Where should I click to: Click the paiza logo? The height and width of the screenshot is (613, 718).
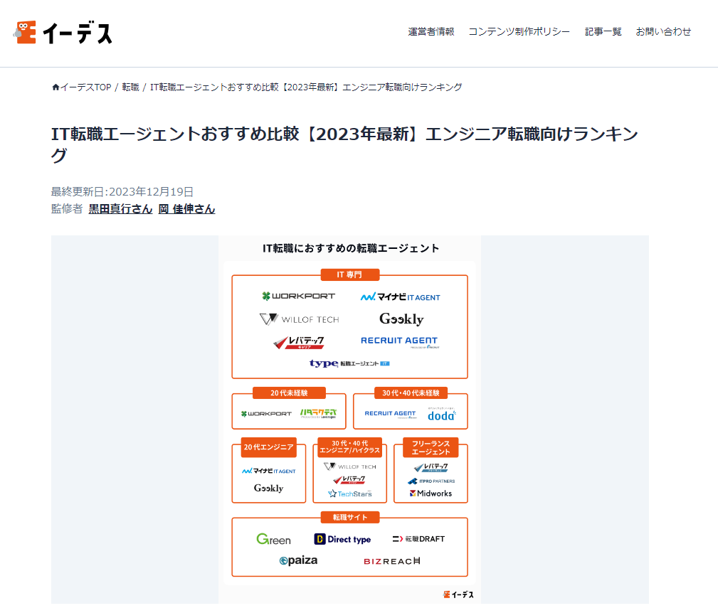tap(299, 560)
